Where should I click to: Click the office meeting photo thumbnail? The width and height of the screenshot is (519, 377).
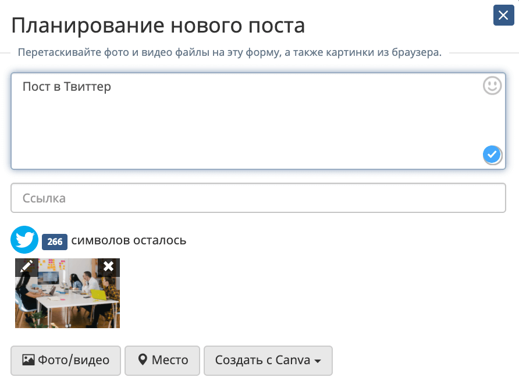[x=67, y=297]
